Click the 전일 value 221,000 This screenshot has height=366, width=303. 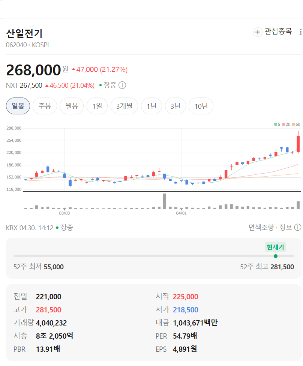[x=48, y=297]
